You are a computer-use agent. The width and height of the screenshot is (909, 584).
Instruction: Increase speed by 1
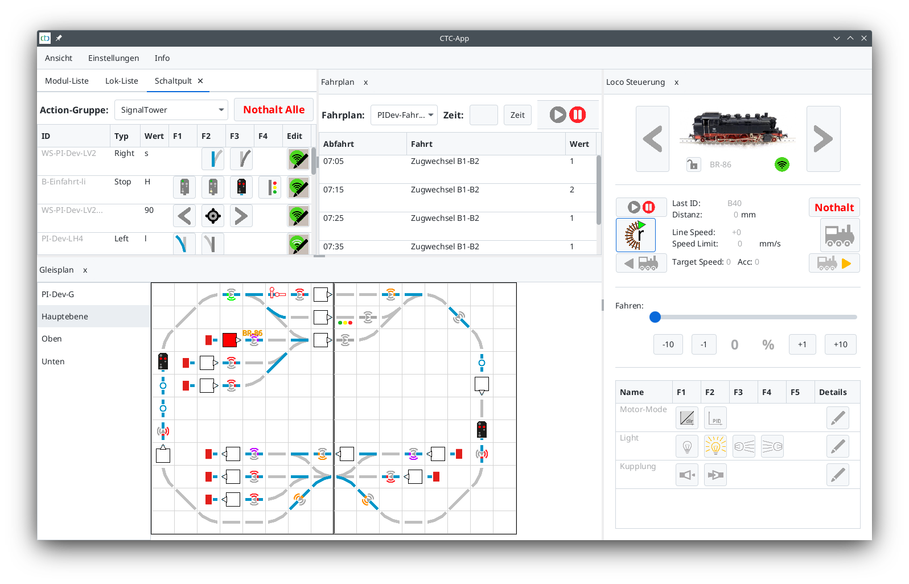point(802,344)
